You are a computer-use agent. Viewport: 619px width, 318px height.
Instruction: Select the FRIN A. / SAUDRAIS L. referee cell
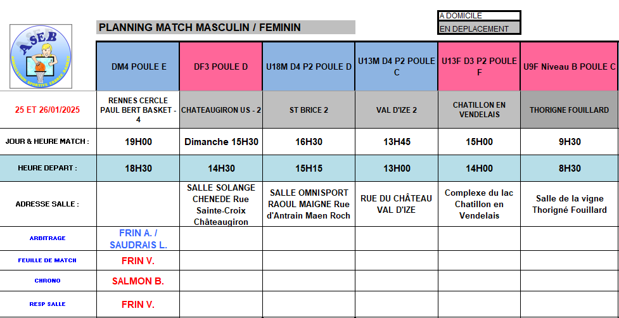click(138, 239)
